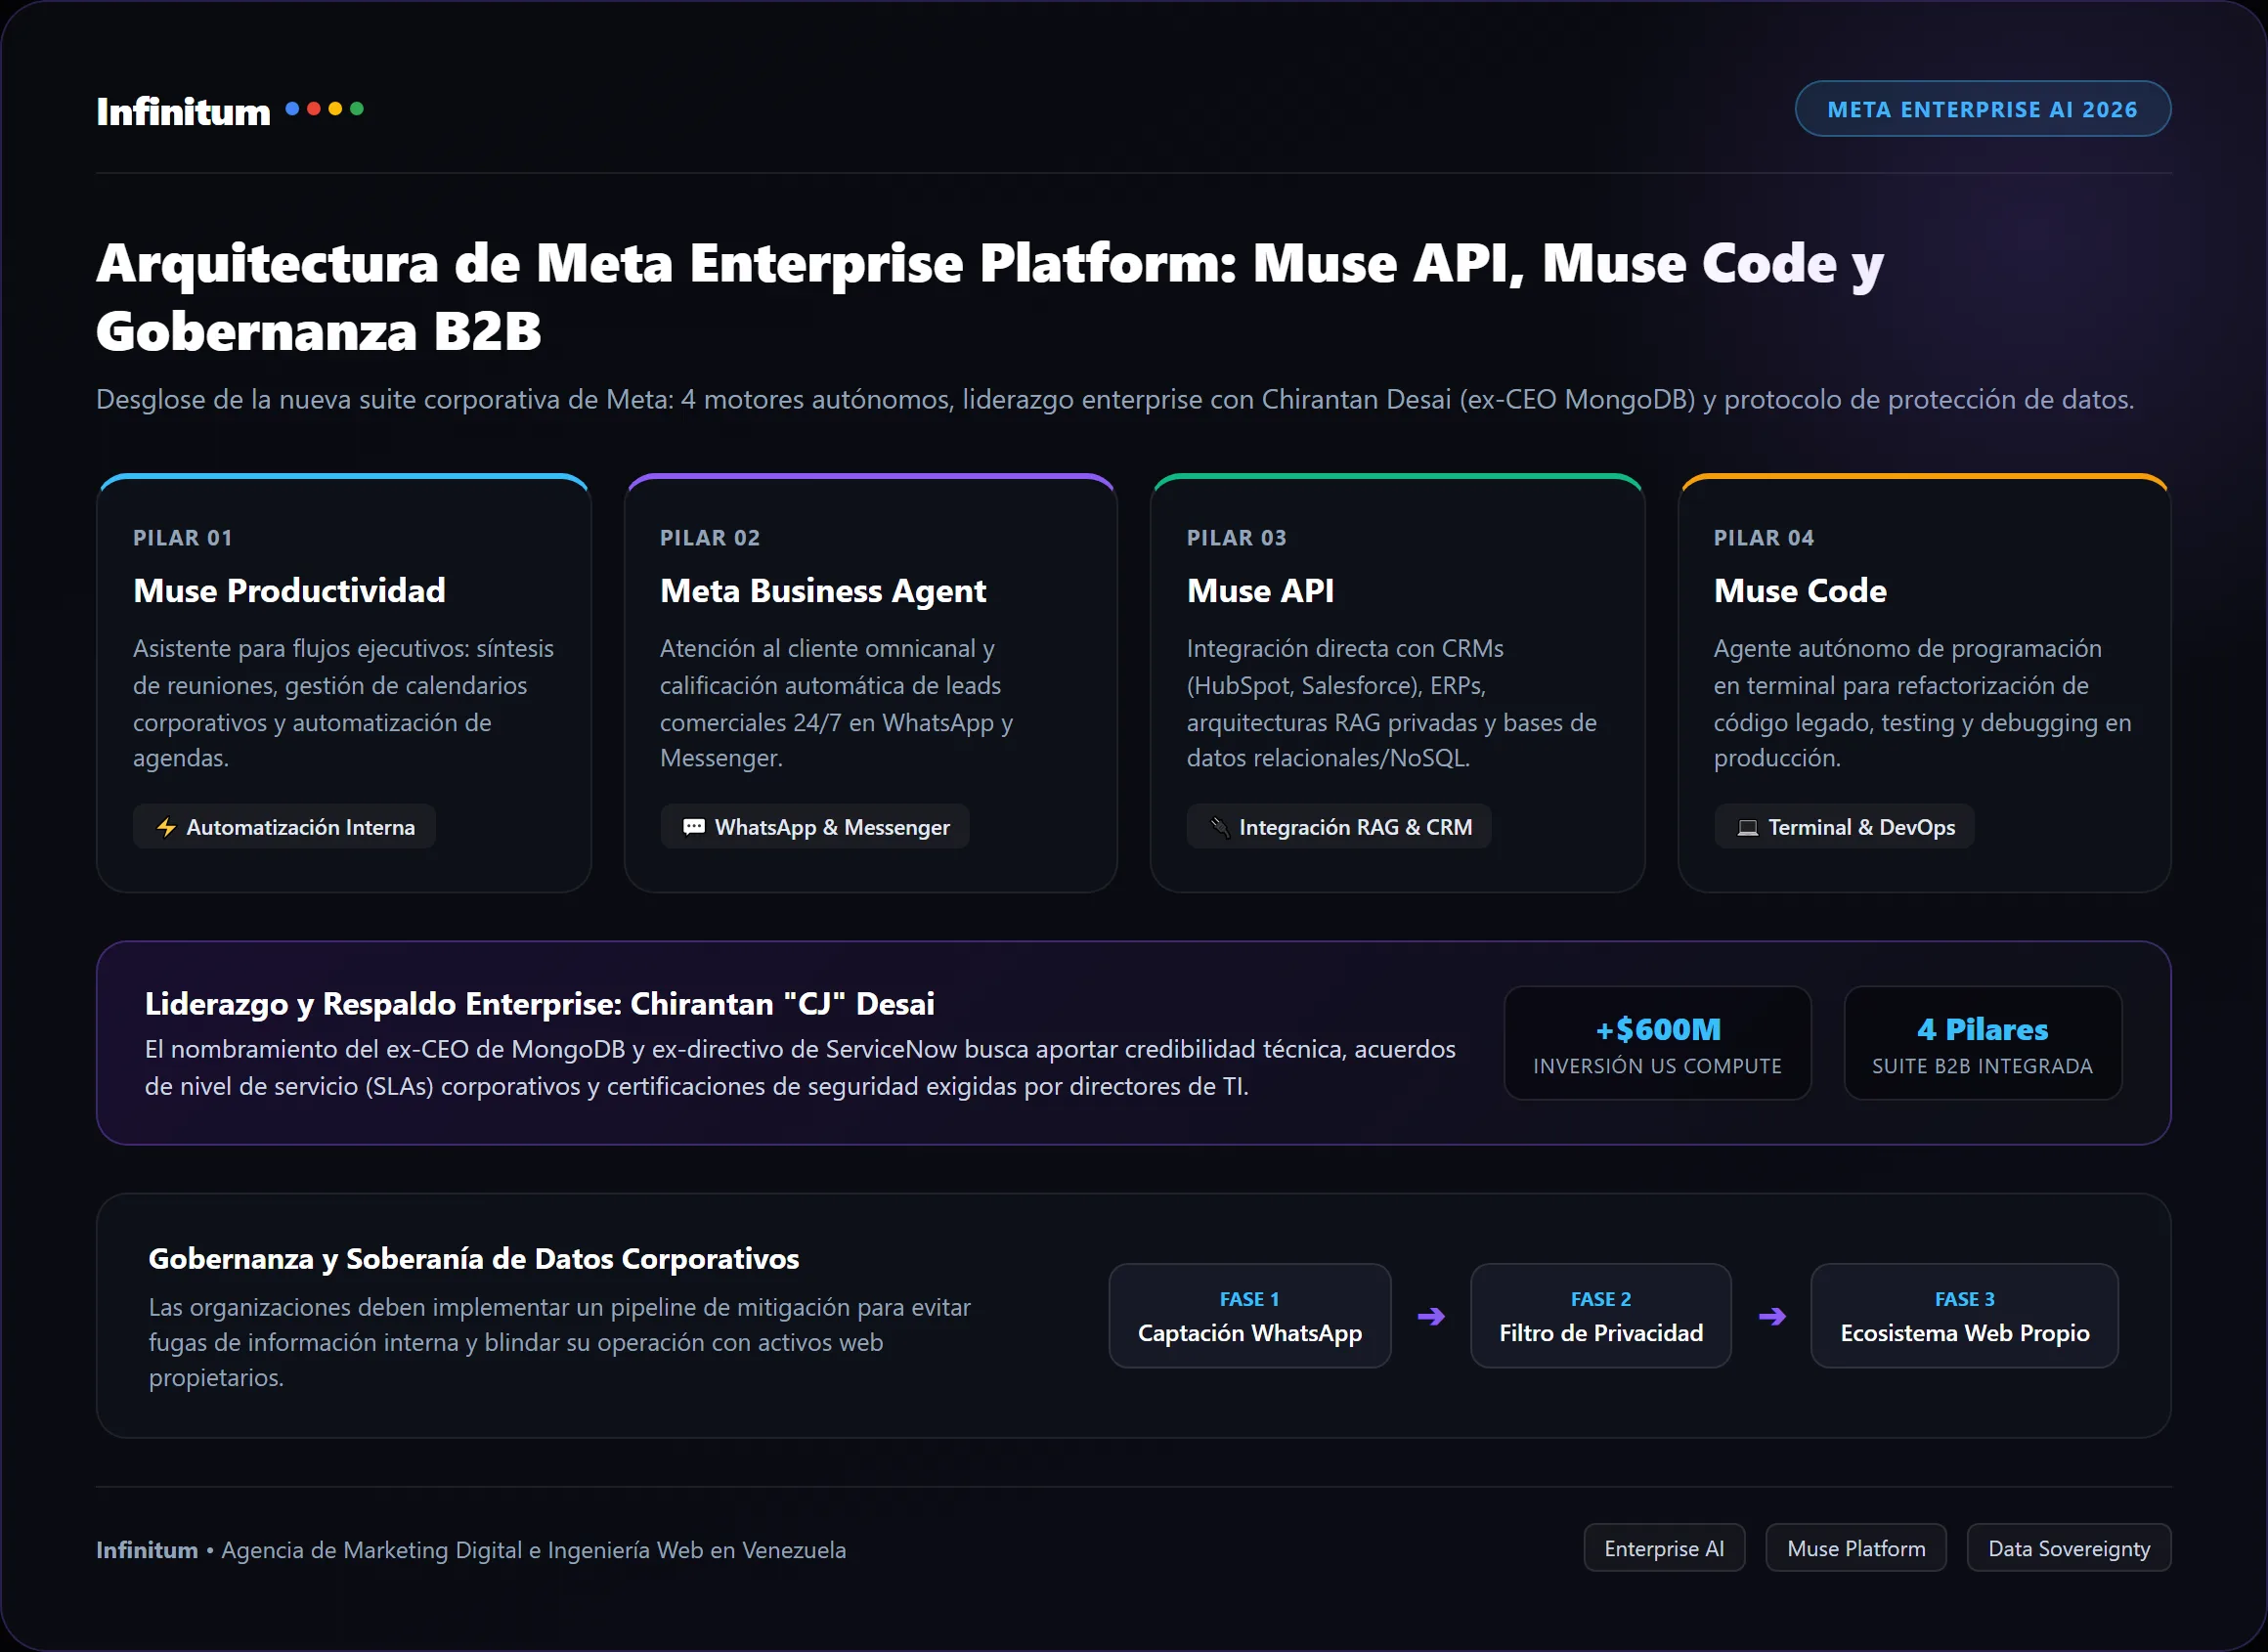Click the lightning bolt icon in Automatización Interna
The height and width of the screenshot is (1652, 2268).
click(166, 827)
